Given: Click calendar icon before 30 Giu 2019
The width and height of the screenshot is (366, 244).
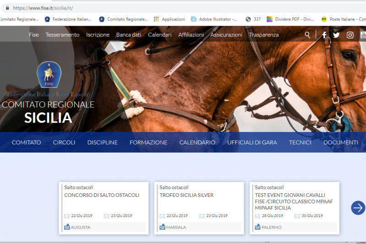Looking at the screenshot, I should (x=297, y=216).
